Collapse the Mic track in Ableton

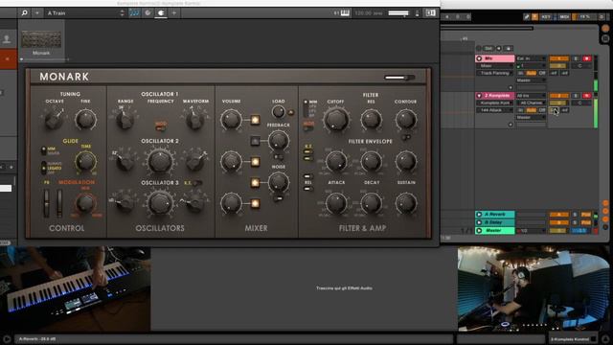tap(479, 58)
